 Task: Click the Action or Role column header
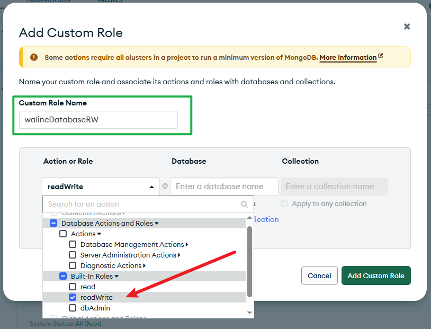(68, 161)
